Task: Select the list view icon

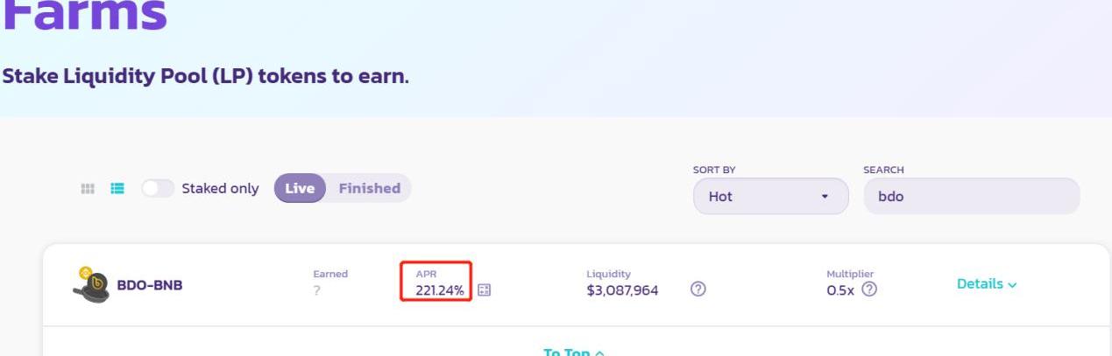Action: [117, 188]
